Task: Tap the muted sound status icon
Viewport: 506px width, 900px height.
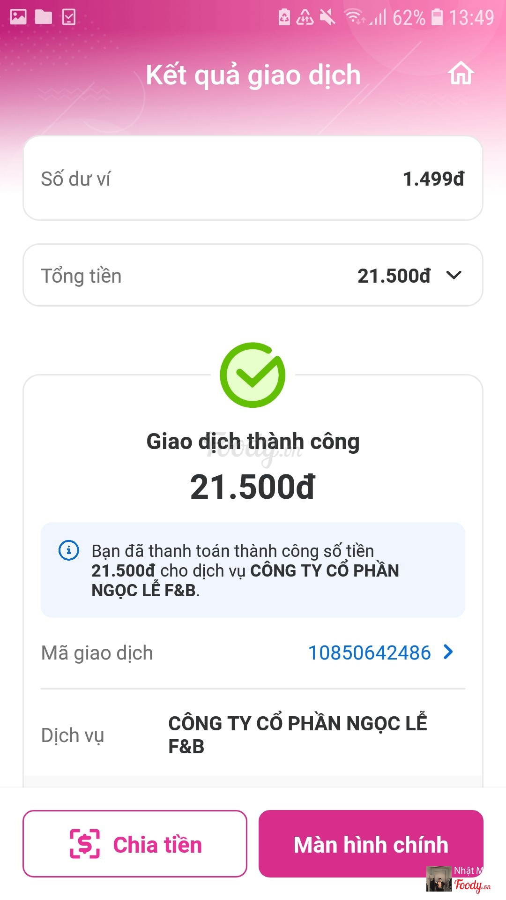Action: click(x=327, y=17)
